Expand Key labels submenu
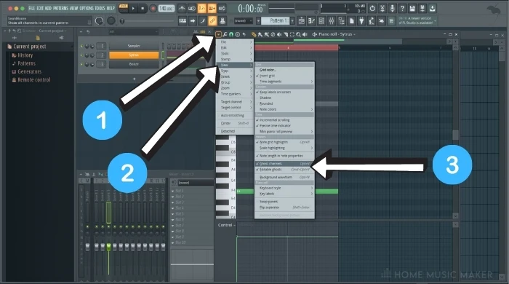 pos(284,194)
